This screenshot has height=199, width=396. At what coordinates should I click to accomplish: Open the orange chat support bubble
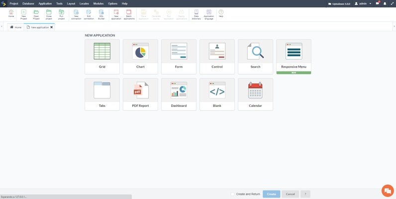coord(388,191)
